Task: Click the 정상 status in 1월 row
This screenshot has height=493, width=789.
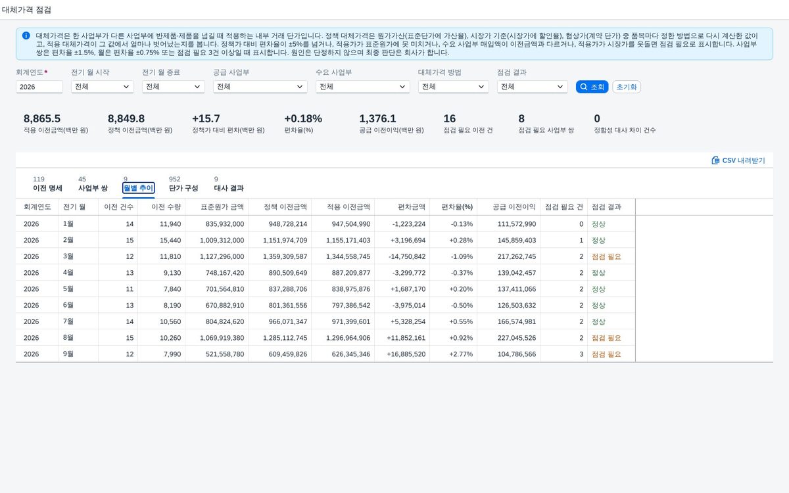Action: (598, 224)
